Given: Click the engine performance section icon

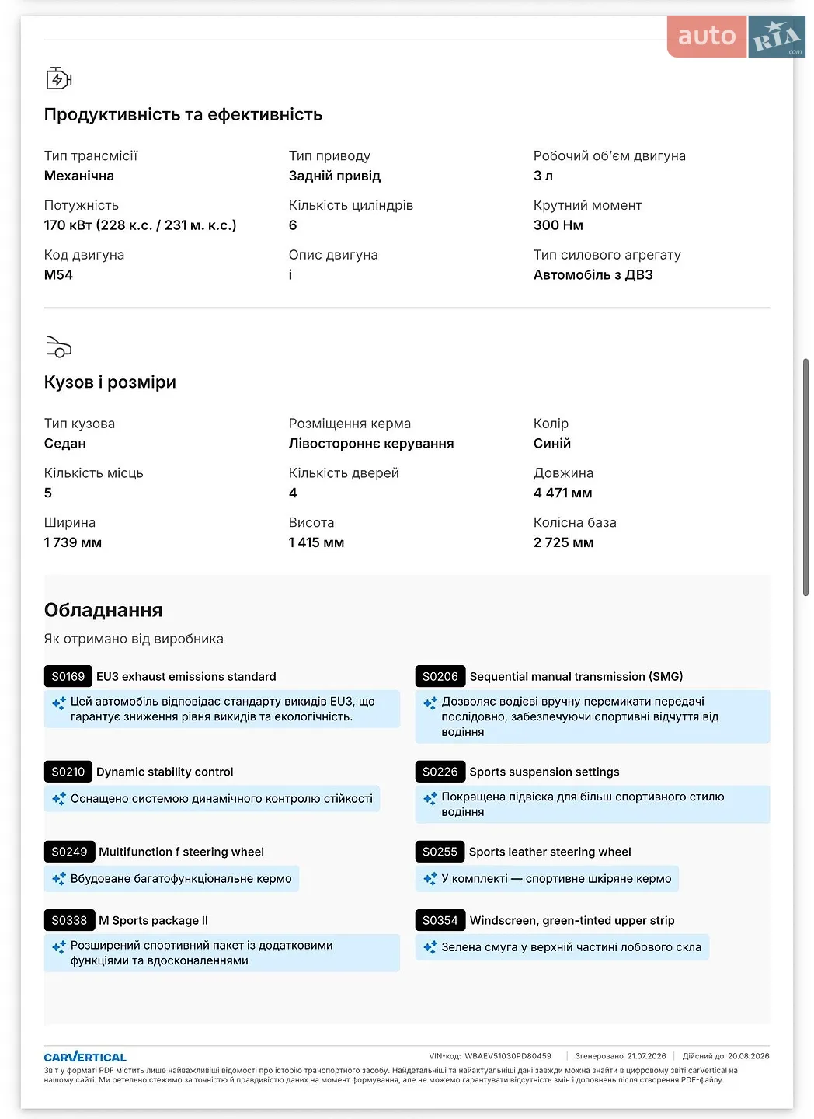Looking at the screenshot, I should 59,78.
